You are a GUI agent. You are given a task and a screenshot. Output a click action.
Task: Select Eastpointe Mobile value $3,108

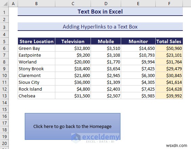[x=106, y=55]
